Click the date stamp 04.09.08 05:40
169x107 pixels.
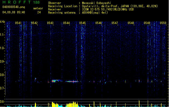(x=14, y=12)
